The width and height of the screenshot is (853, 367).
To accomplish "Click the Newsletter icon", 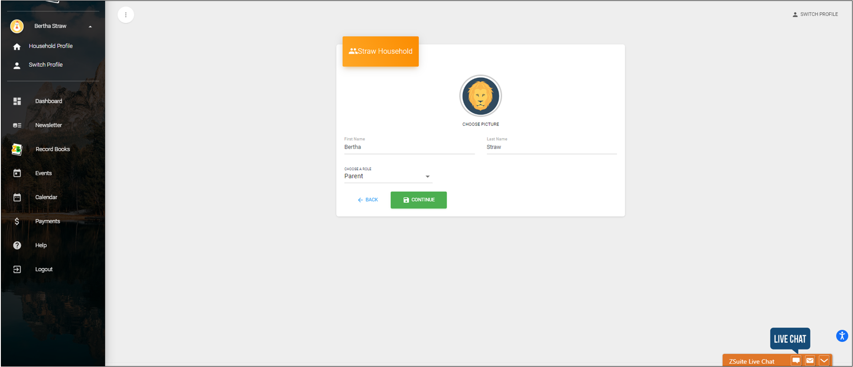I will click(x=17, y=125).
